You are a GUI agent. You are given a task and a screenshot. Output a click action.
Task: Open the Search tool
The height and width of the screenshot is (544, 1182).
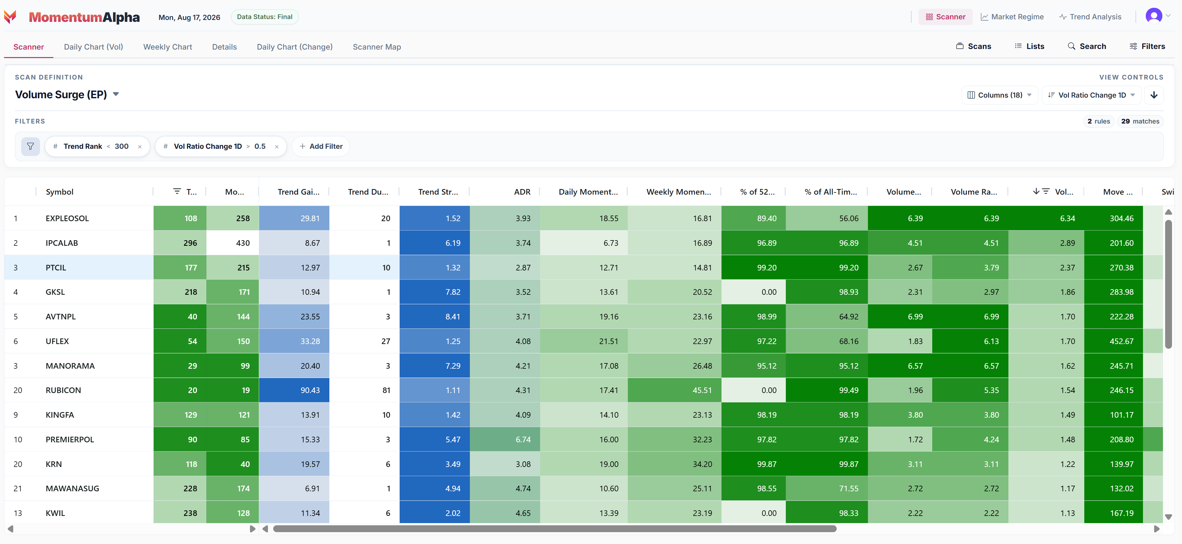point(1086,46)
